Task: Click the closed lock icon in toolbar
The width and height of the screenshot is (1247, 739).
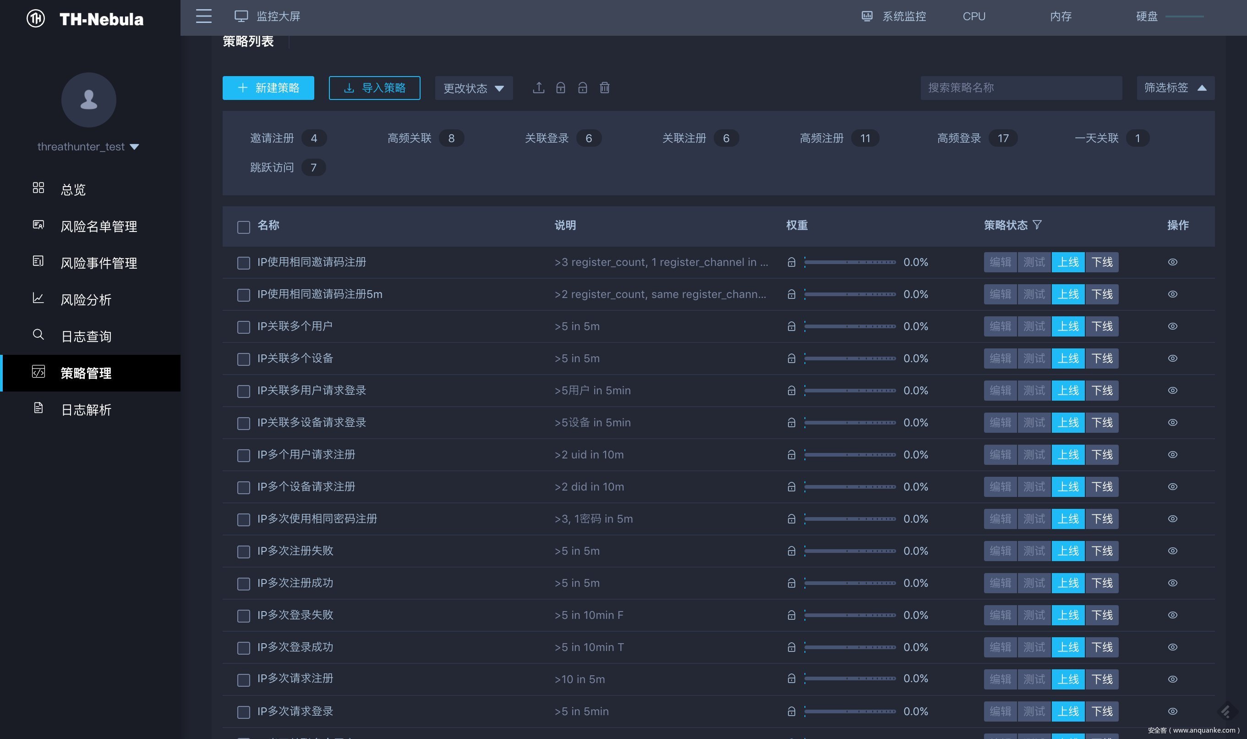Action: click(560, 88)
